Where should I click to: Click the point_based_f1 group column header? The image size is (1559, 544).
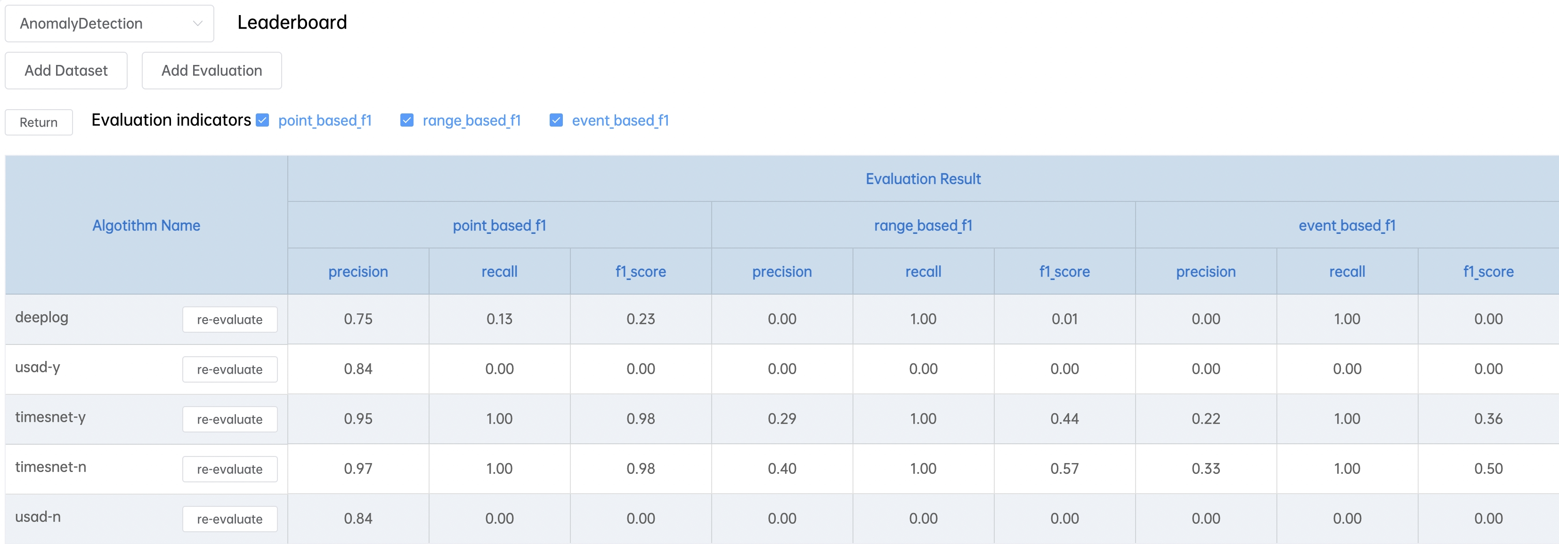[x=499, y=225]
